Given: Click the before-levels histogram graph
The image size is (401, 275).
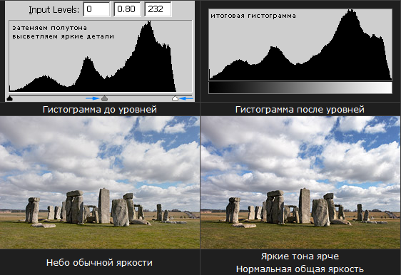Looking at the screenshot, I should 101,56.
